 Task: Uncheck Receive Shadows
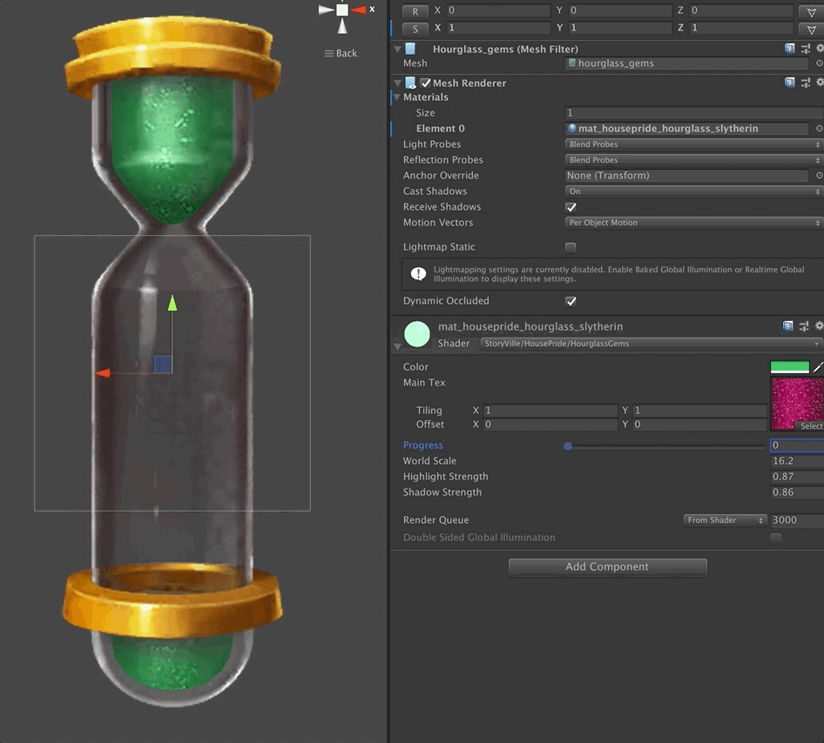tap(571, 207)
